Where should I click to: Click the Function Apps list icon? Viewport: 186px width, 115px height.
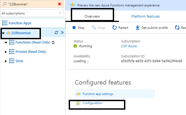pyautogui.click(x=5, y=23)
